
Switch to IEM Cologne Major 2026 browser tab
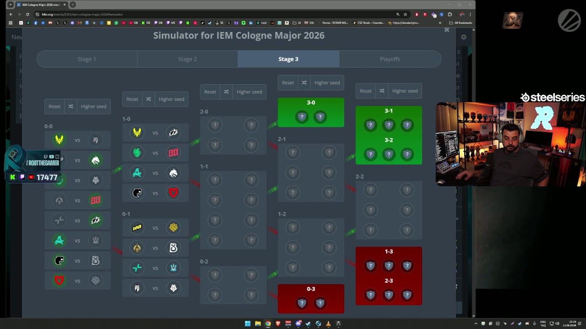pos(41,5)
